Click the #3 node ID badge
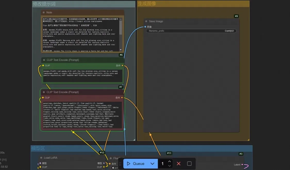 point(241,154)
